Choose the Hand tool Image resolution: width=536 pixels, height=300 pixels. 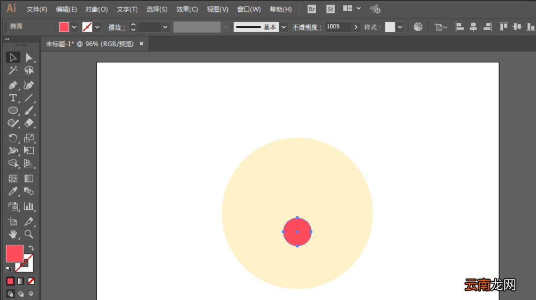(13, 235)
